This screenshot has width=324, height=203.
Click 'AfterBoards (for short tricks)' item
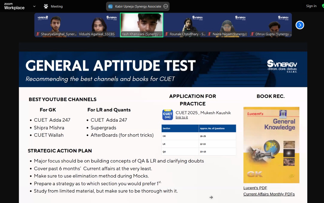tap(122, 135)
